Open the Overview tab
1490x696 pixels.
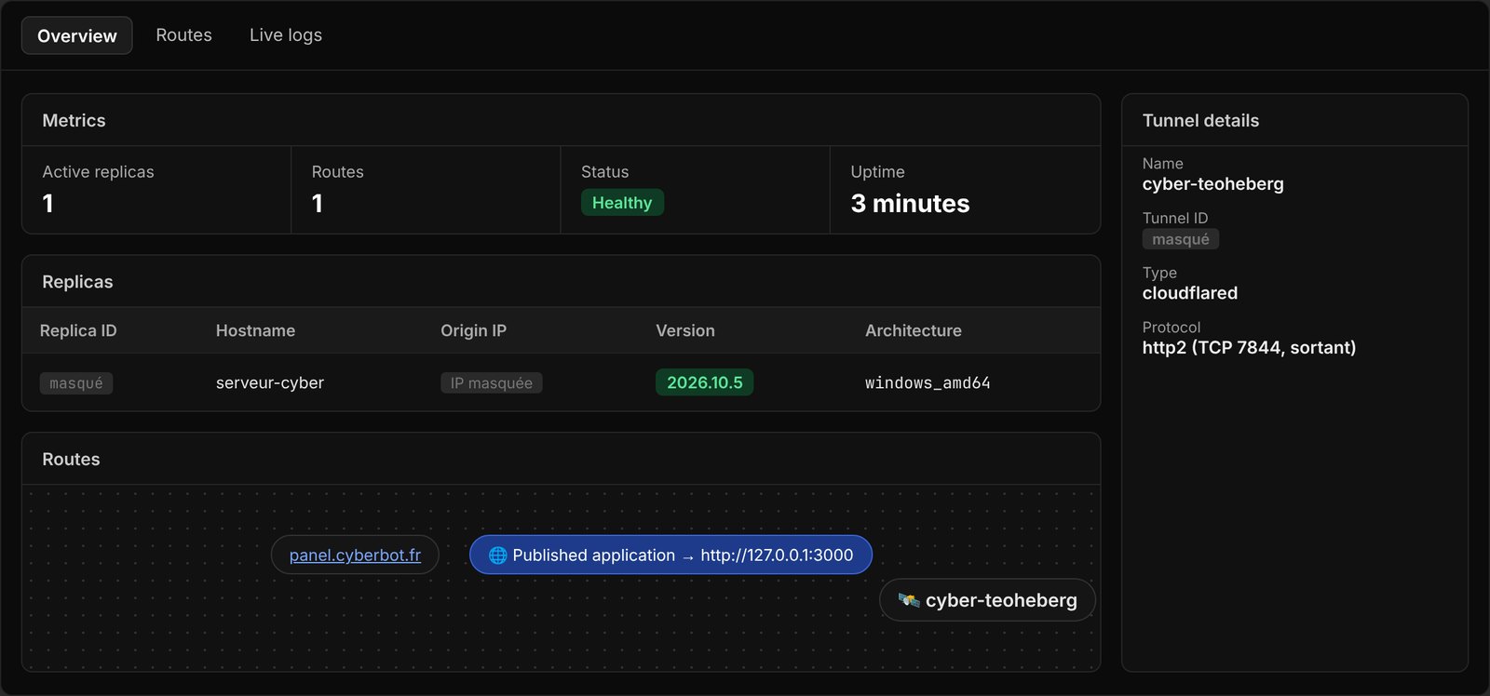tap(77, 35)
